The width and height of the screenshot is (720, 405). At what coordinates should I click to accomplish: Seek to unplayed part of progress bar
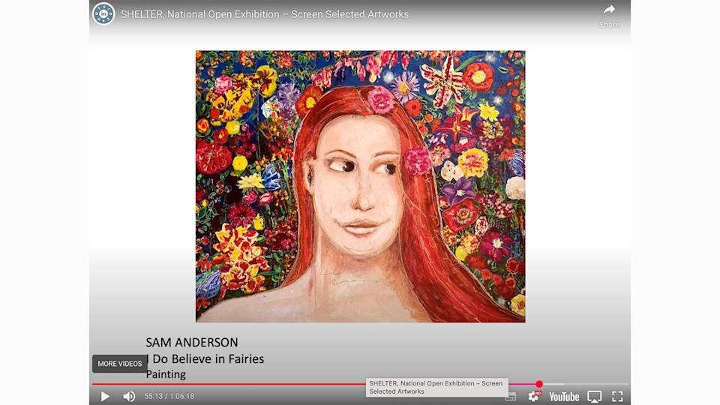[x=597, y=384]
